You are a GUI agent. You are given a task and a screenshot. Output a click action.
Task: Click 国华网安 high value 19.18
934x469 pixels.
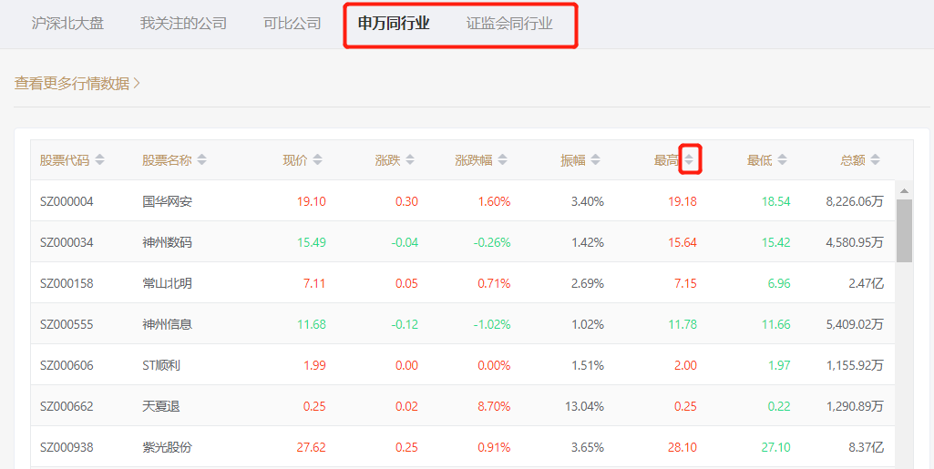click(682, 201)
